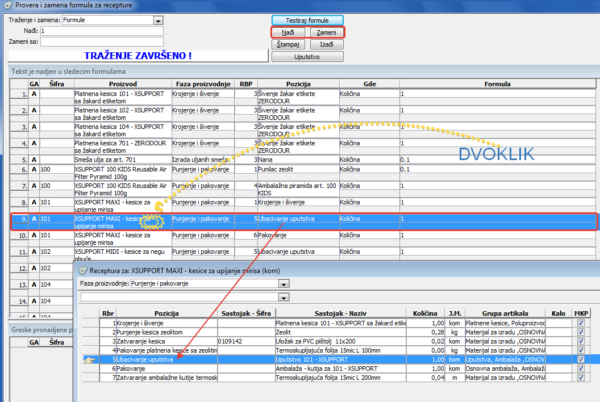Click the Štampaj button

(289, 44)
